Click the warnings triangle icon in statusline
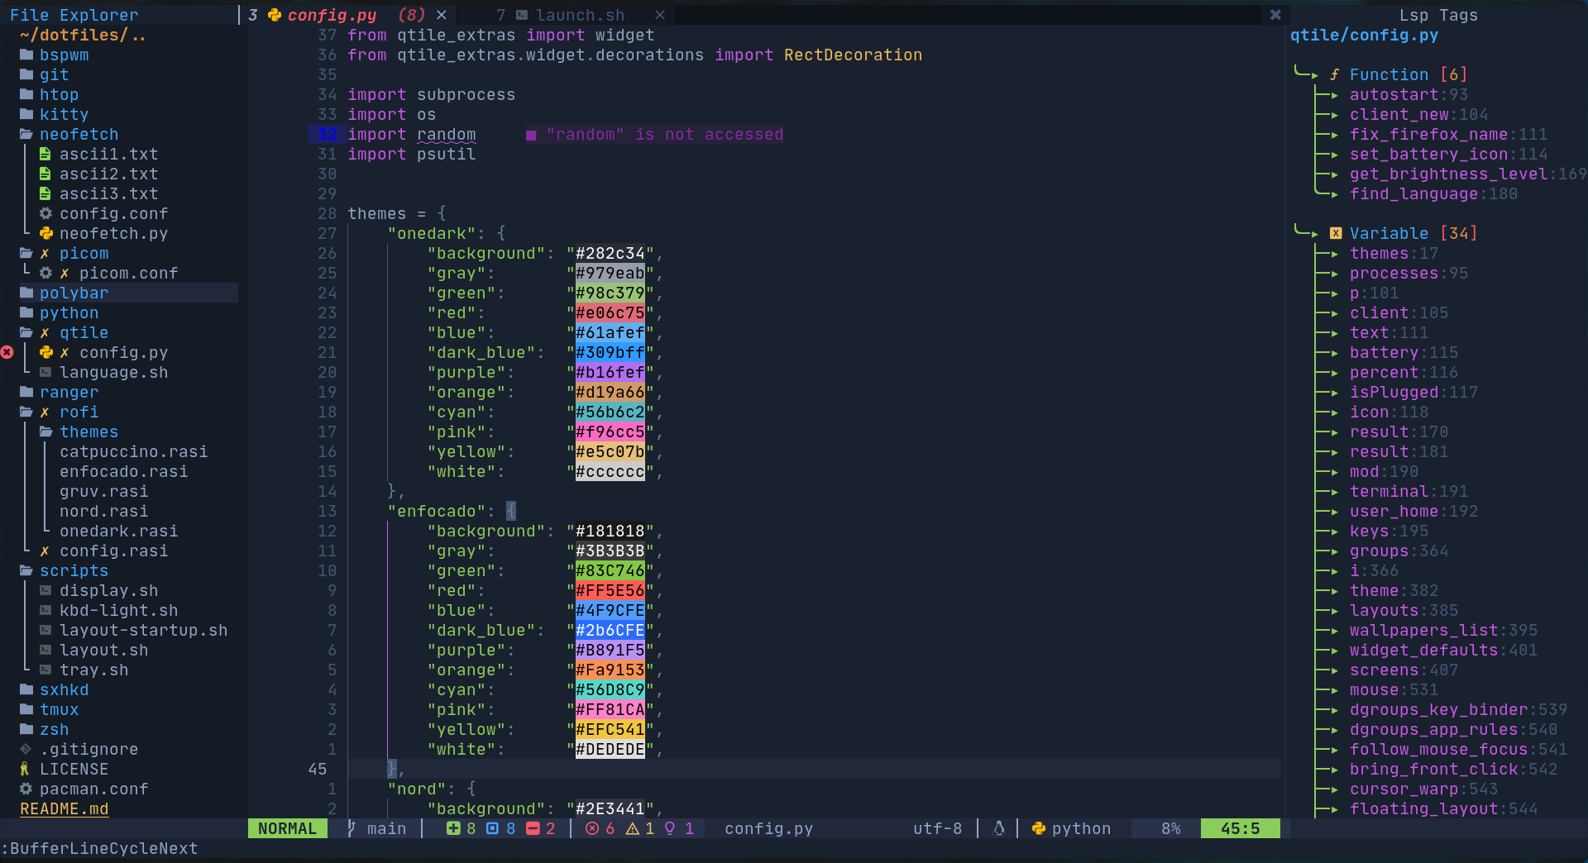1588x863 pixels. [633, 828]
